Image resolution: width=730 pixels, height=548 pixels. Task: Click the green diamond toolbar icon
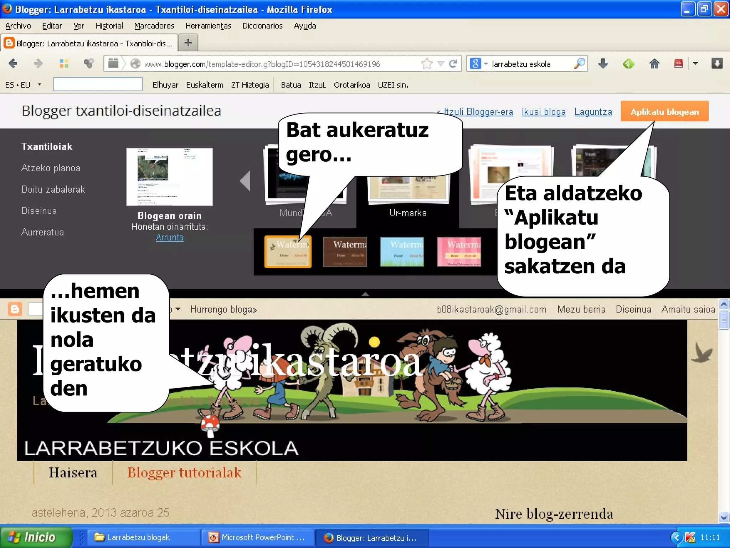click(x=628, y=64)
